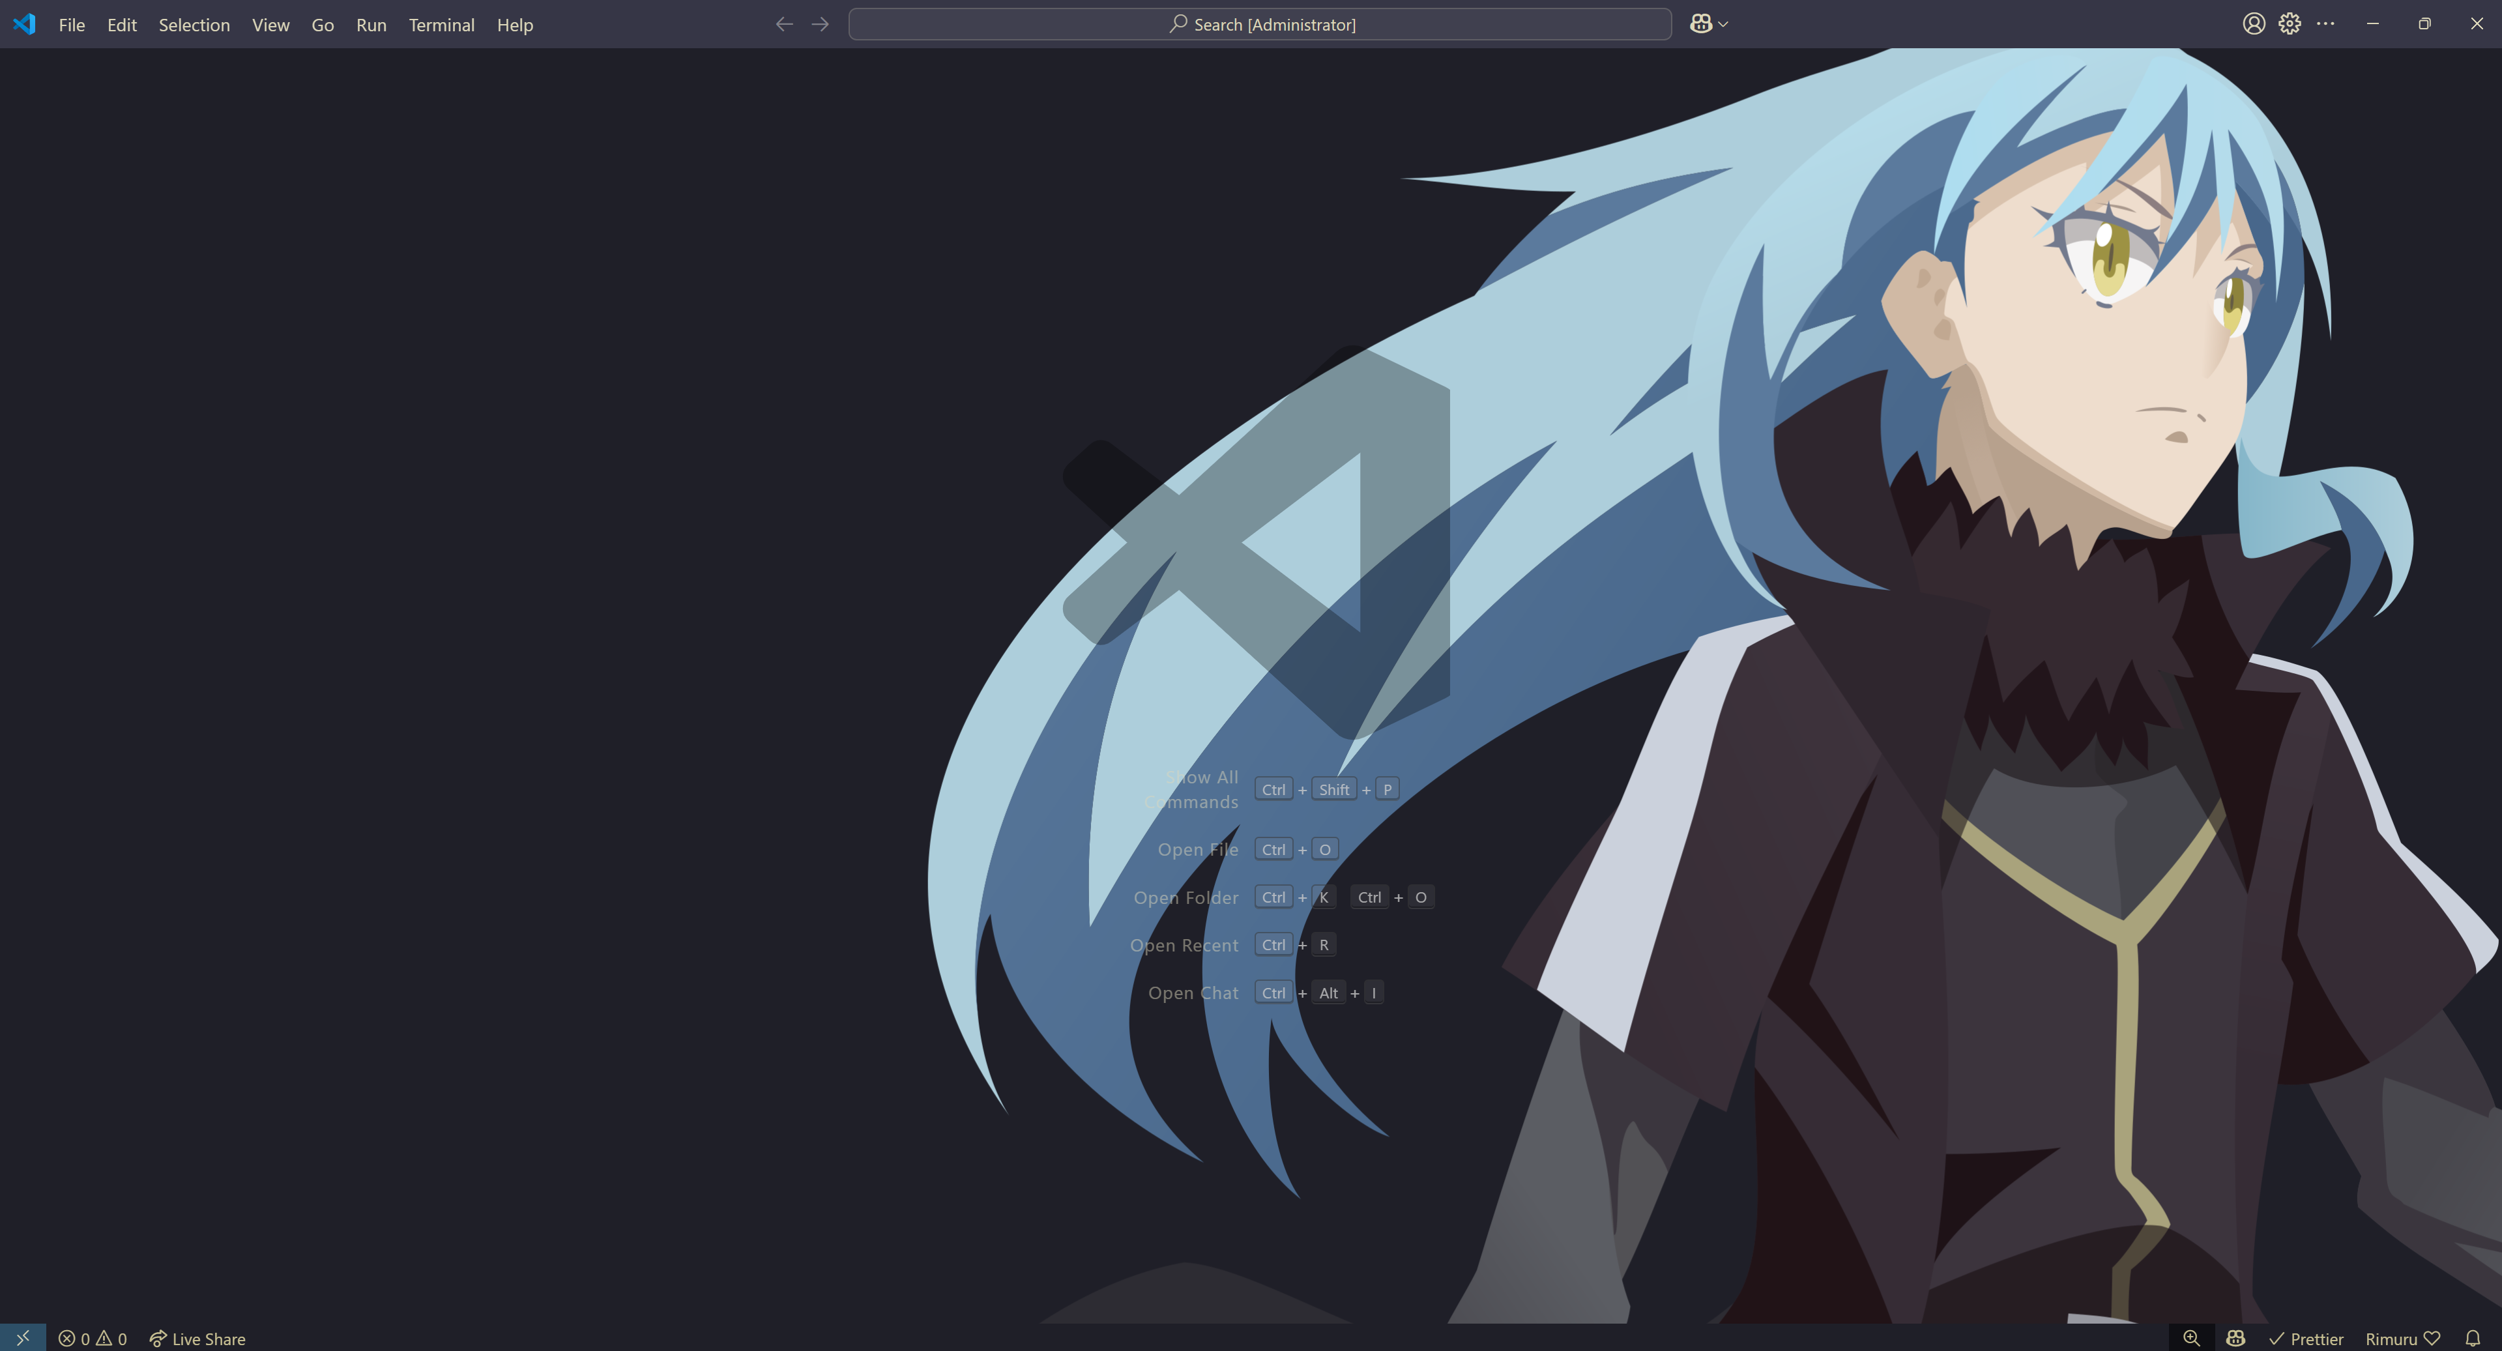
Task: Expand the Copilot dropdown chevron in title bar
Action: [x=1723, y=24]
